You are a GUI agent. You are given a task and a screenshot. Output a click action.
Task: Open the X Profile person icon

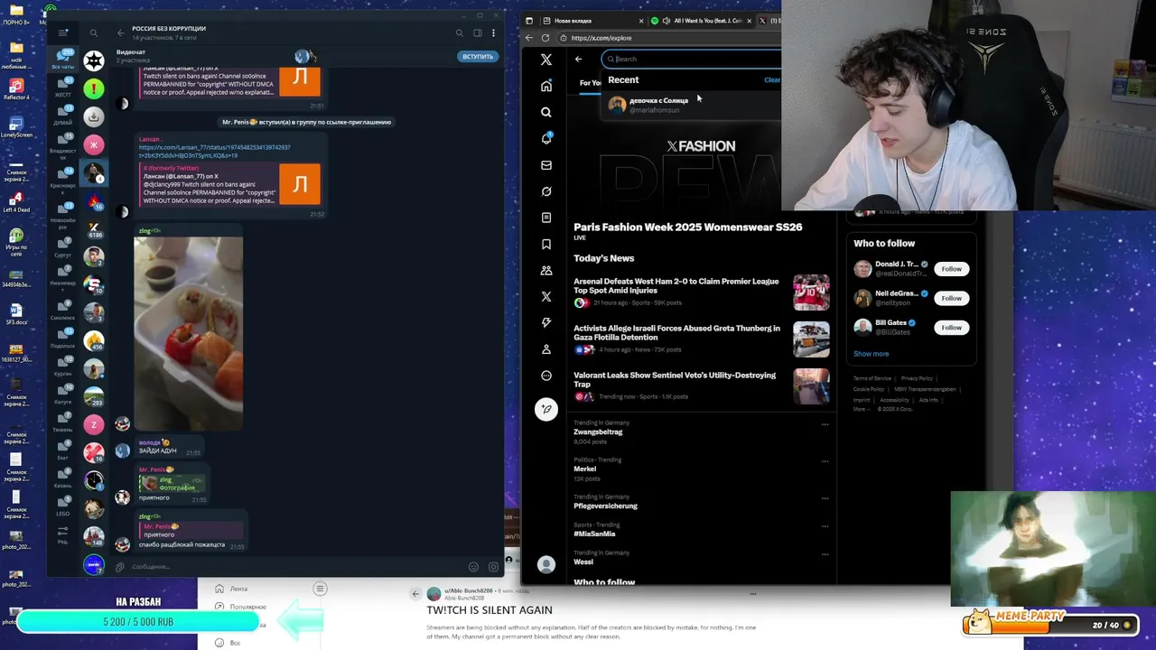tap(546, 349)
